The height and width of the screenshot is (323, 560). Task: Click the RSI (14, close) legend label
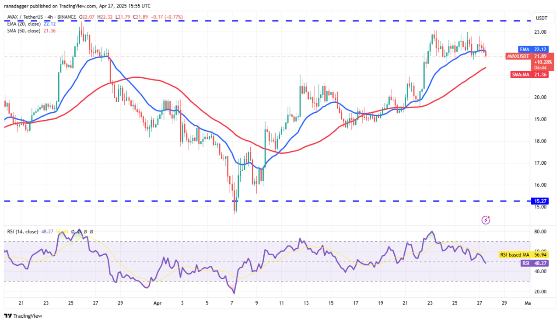[x=22, y=231]
